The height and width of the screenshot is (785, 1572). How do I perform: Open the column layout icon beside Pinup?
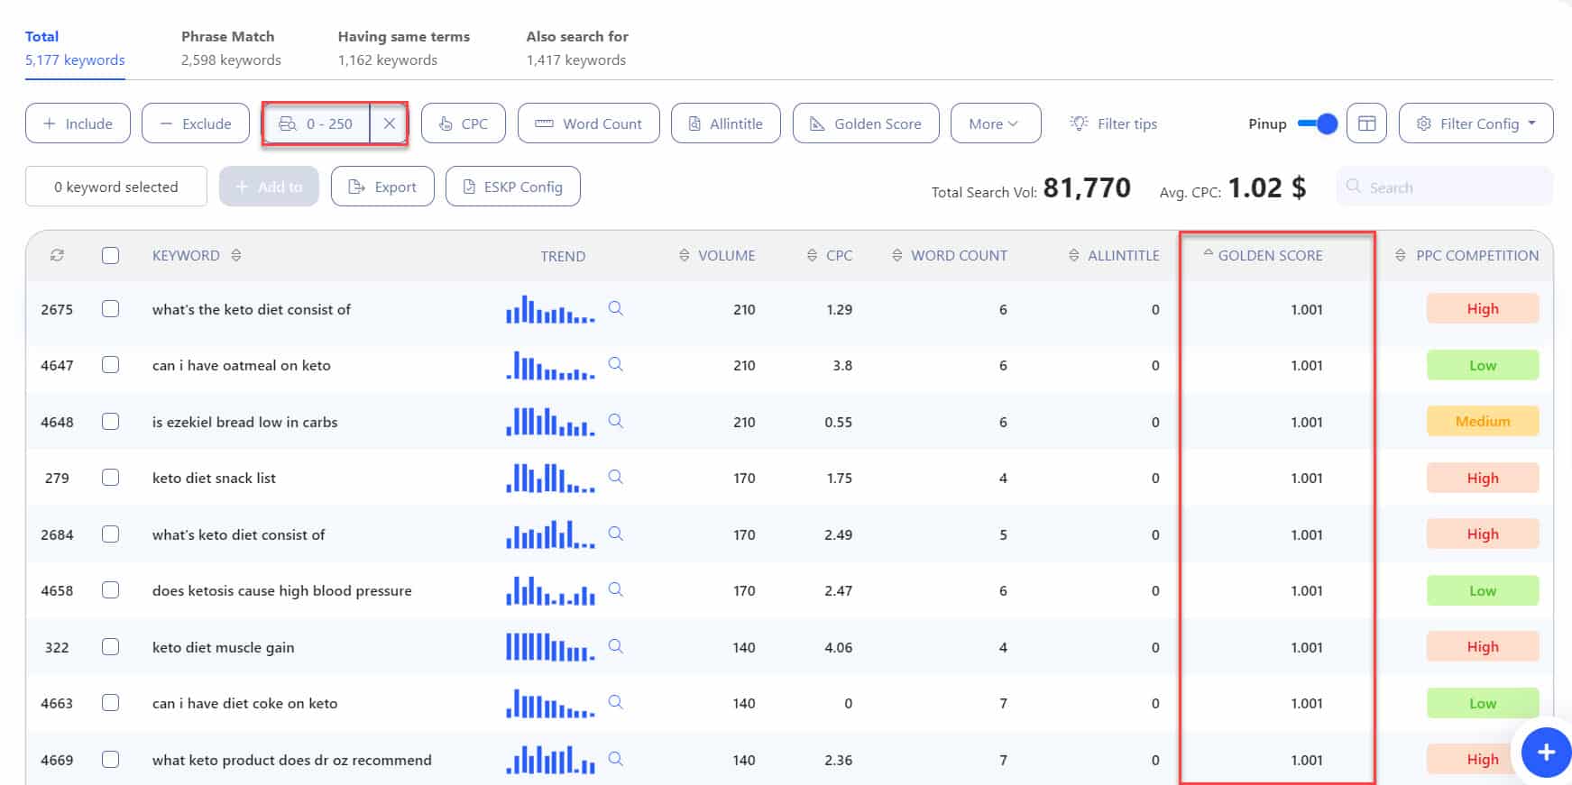click(x=1366, y=123)
